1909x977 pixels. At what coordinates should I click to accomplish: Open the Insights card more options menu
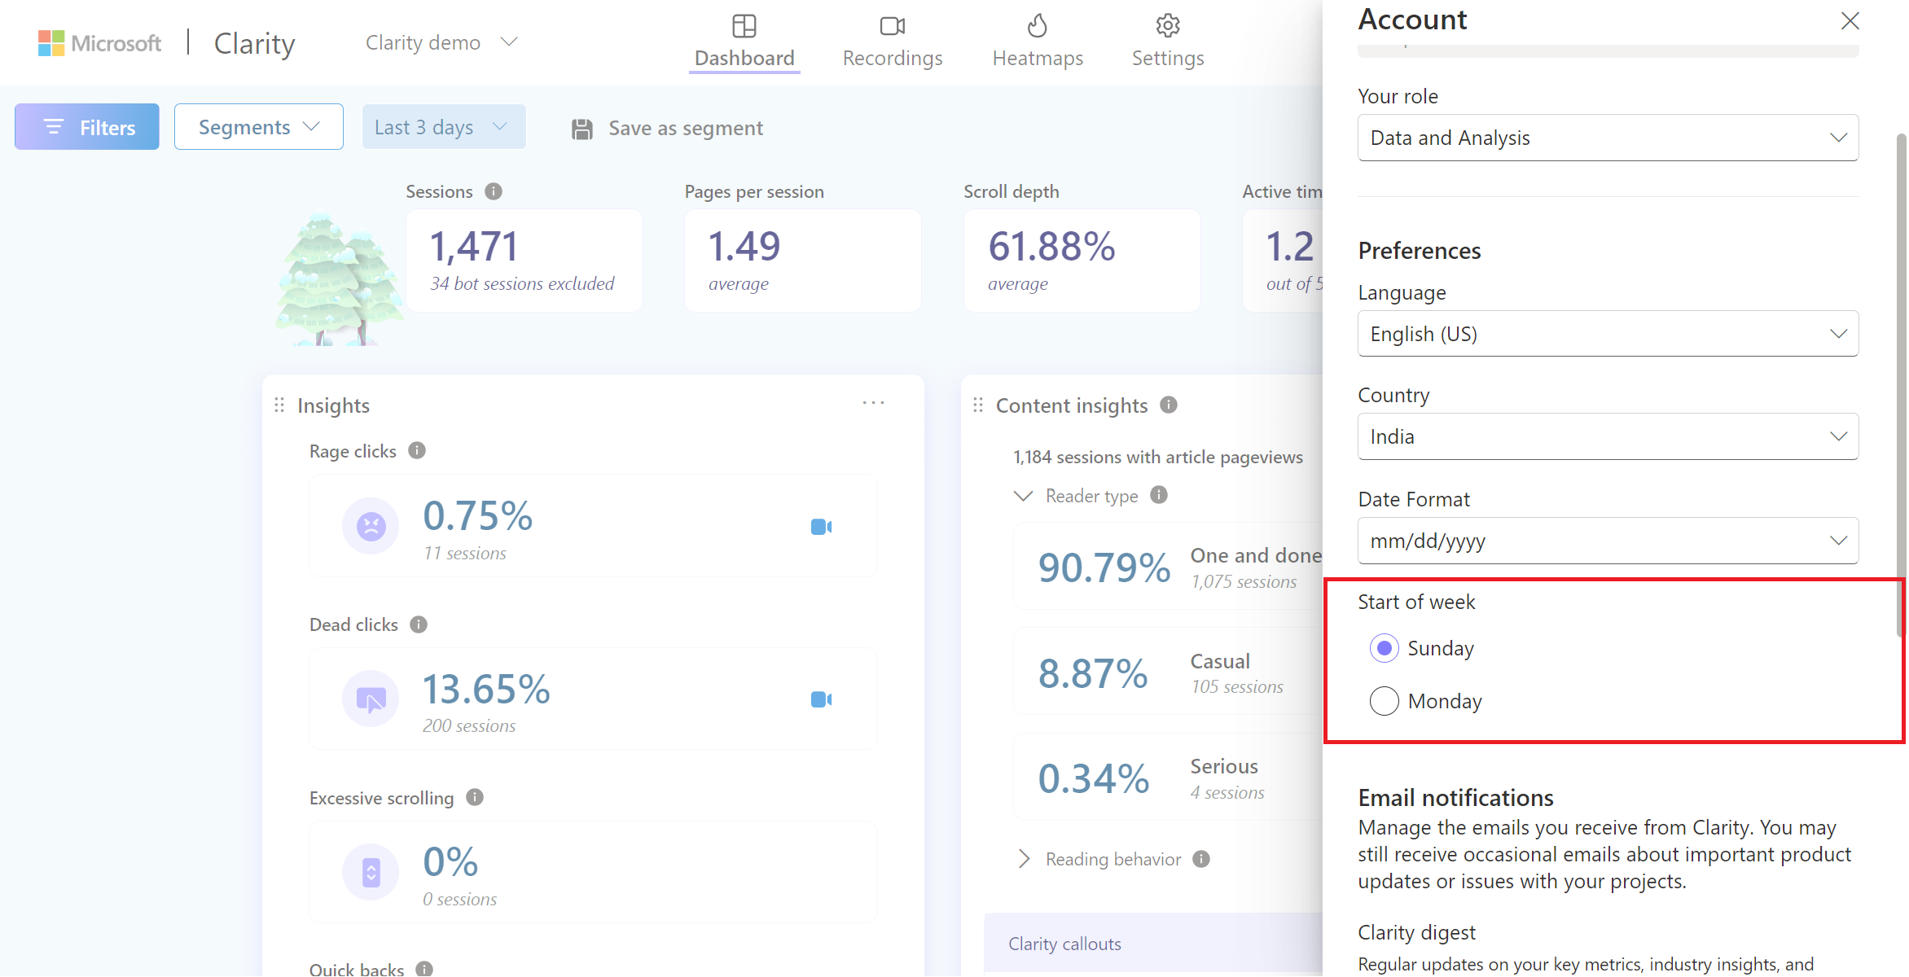pyautogui.click(x=874, y=403)
